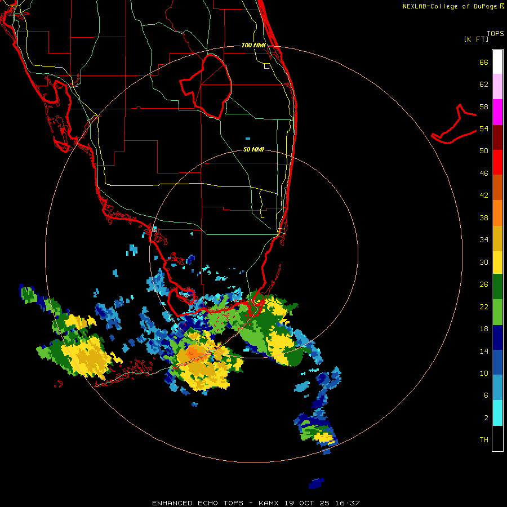Select the 18 legend value

click(x=484, y=329)
